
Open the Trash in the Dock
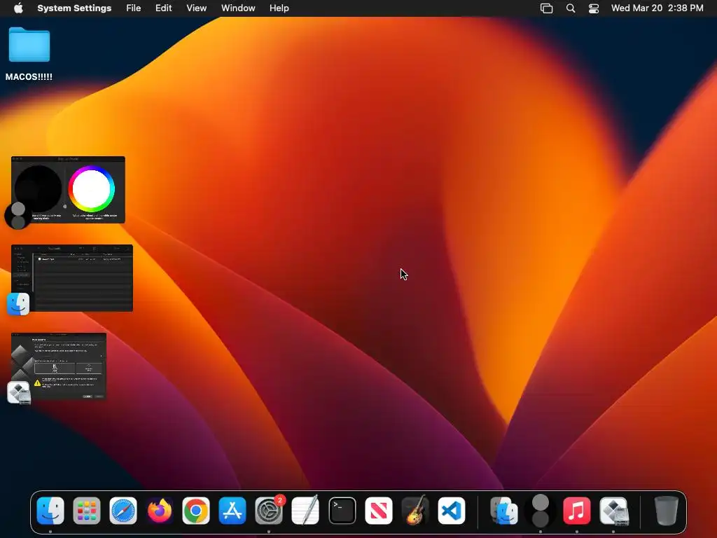click(x=666, y=511)
